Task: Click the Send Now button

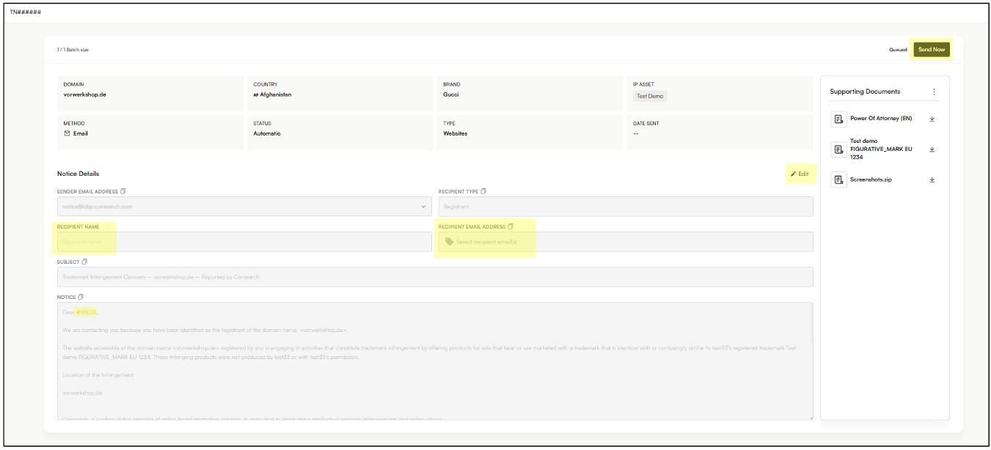Action: (x=932, y=49)
